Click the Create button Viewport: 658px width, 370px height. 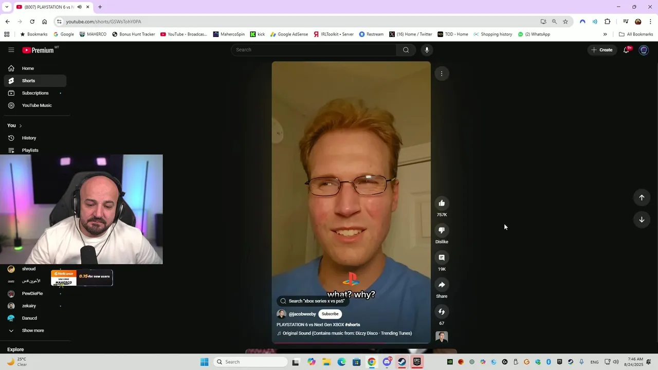point(601,50)
